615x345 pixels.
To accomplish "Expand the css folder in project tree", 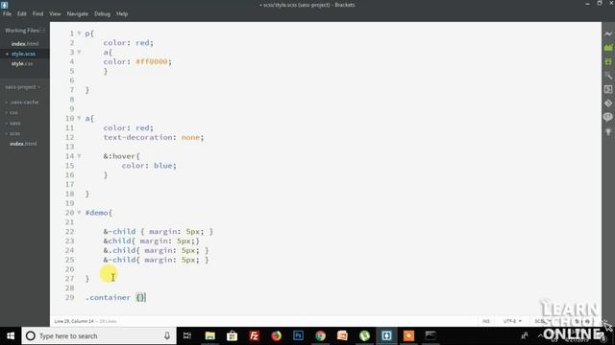I will (12, 113).
